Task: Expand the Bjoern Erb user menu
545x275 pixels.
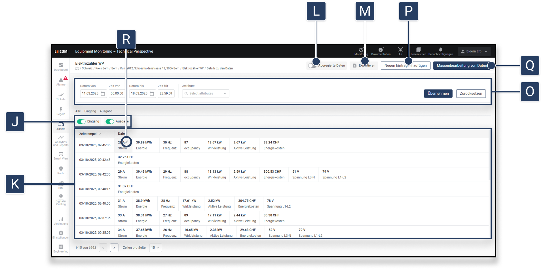Action: pyautogui.click(x=474, y=51)
